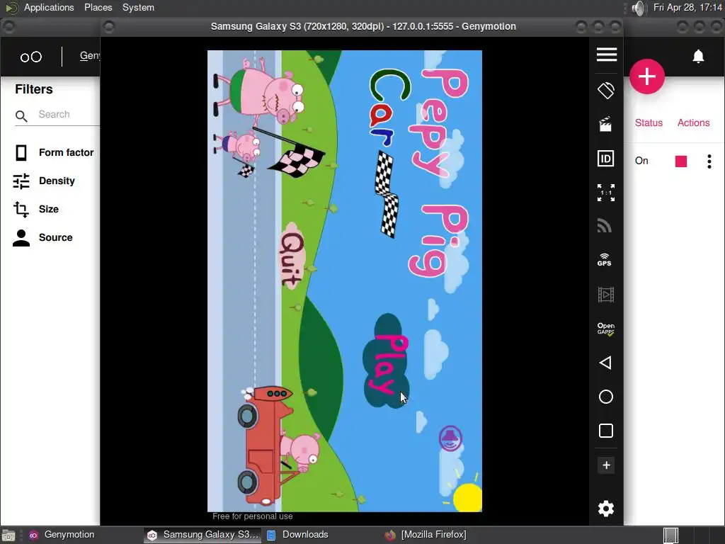Stop the running device with red square

680,161
